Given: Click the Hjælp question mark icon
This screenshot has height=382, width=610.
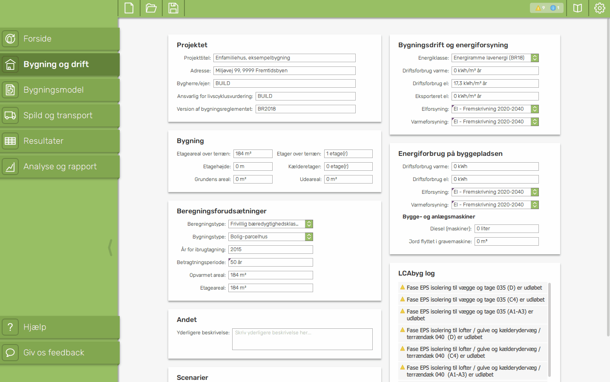Looking at the screenshot, I should (x=10, y=327).
